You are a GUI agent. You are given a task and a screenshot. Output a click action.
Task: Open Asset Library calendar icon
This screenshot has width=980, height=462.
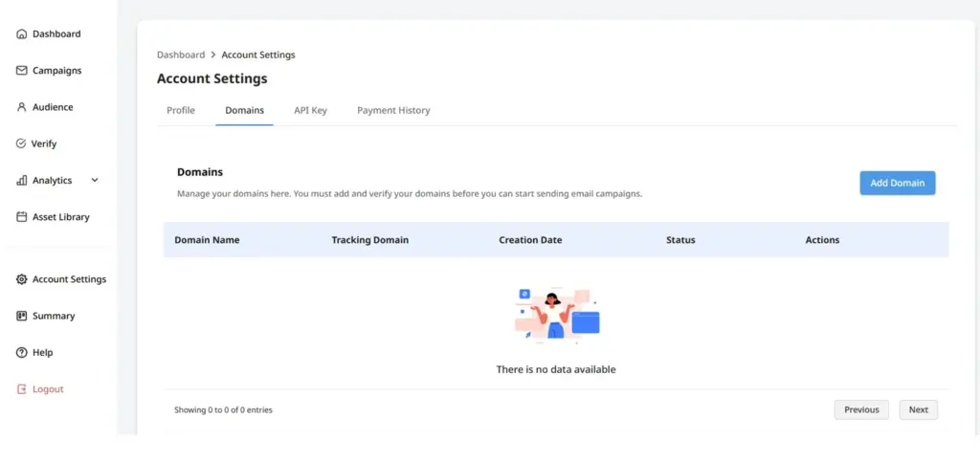tap(22, 217)
